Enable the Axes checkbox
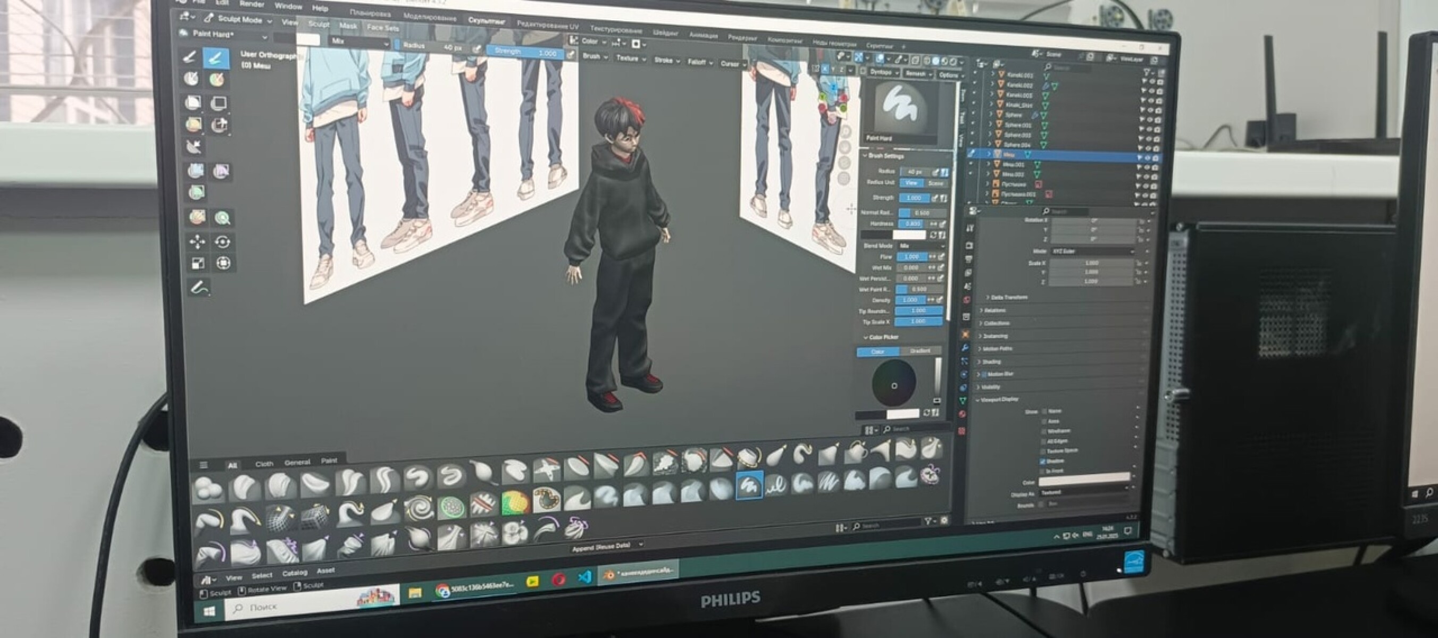This screenshot has width=1438, height=638. pyautogui.click(x=1043, y=422)
